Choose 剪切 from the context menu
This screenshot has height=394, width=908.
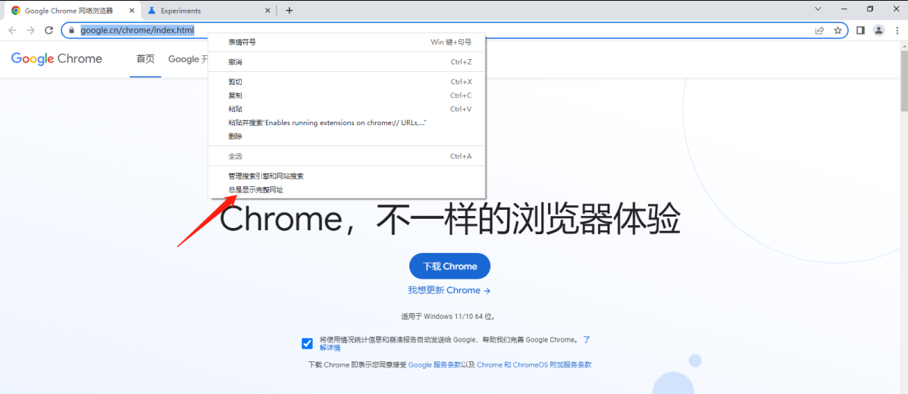click(x=347, y=82)
